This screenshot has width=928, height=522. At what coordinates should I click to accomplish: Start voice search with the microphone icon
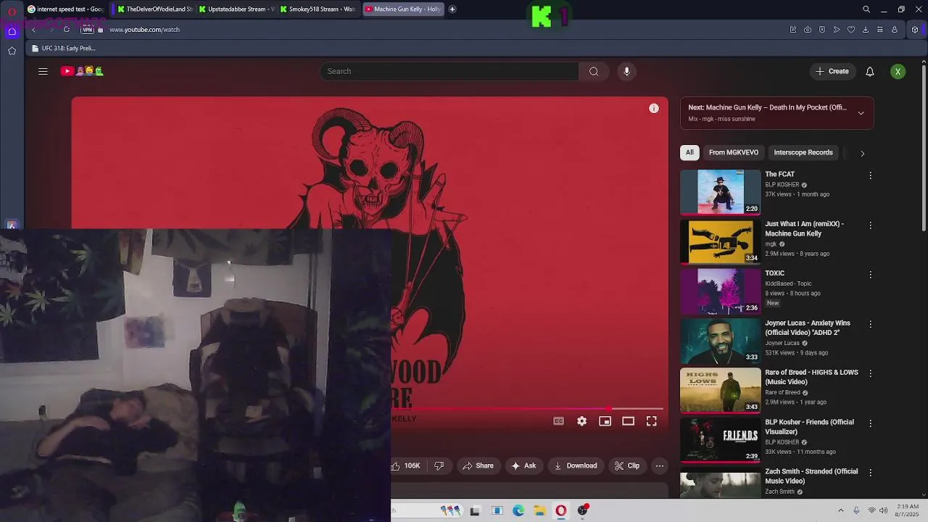click(627, 71)
